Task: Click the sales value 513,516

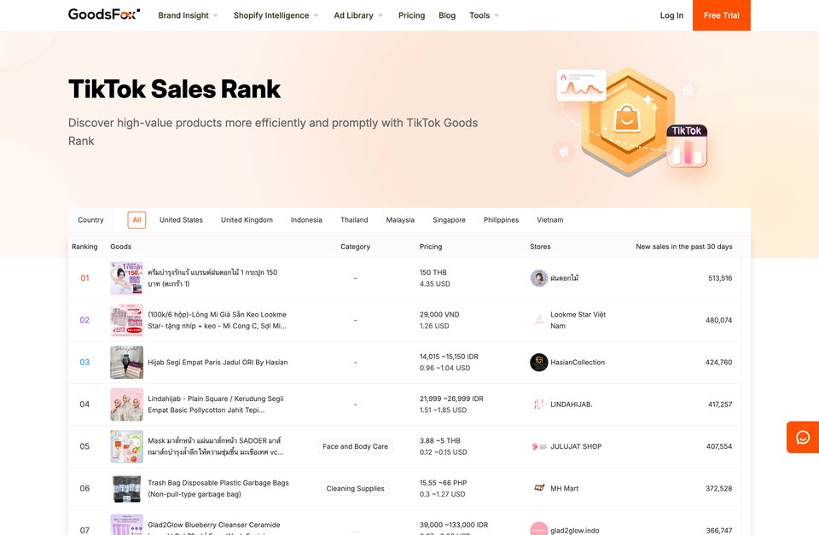Action: coord(720,278)
